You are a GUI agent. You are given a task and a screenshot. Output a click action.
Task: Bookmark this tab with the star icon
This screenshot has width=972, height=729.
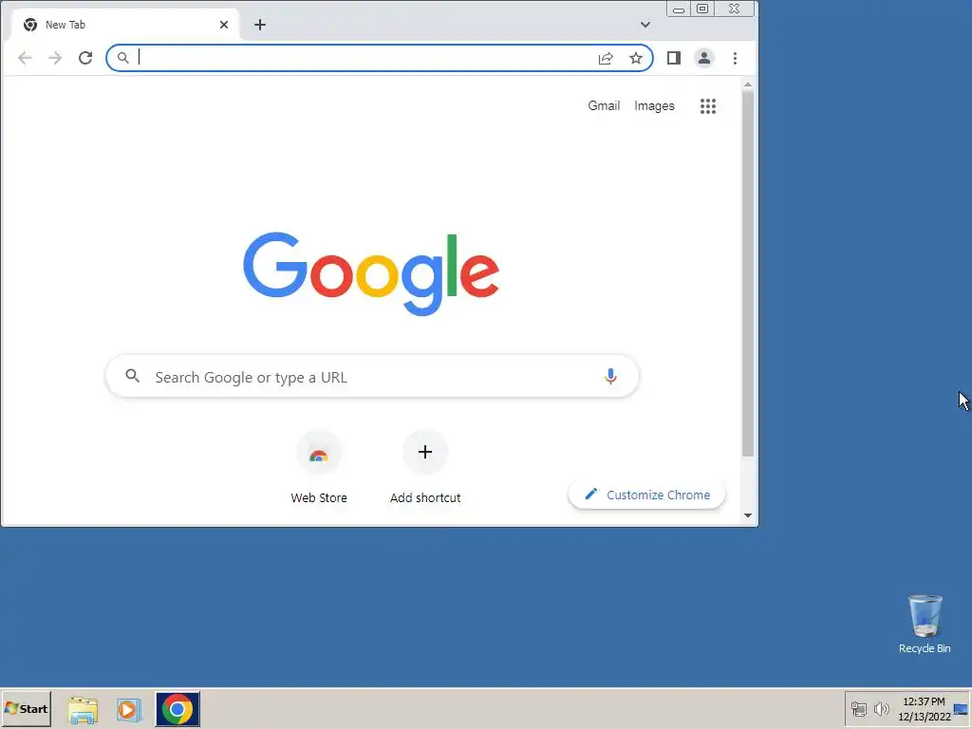pos(636,58)
